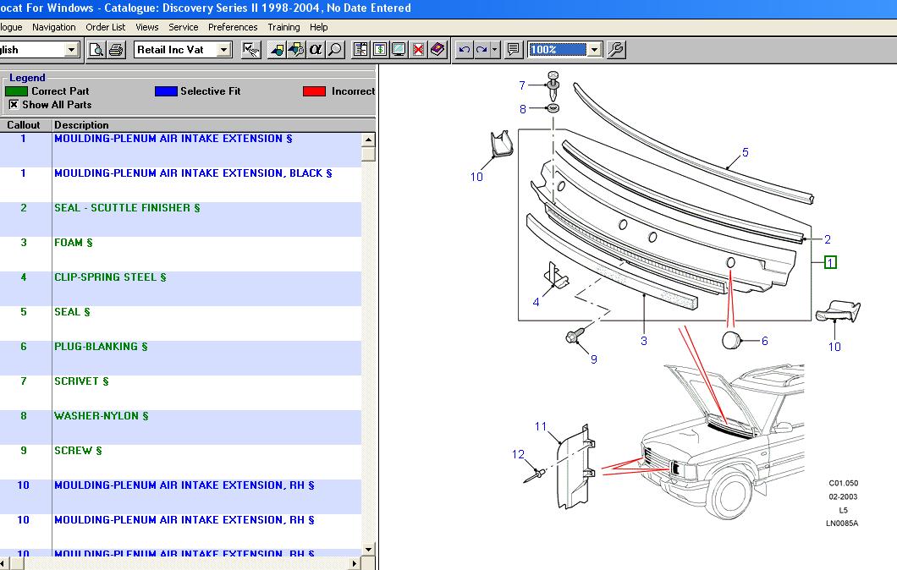
Task: Click the boxed callout 1 in diagram
Action: [x=830, y=262]
